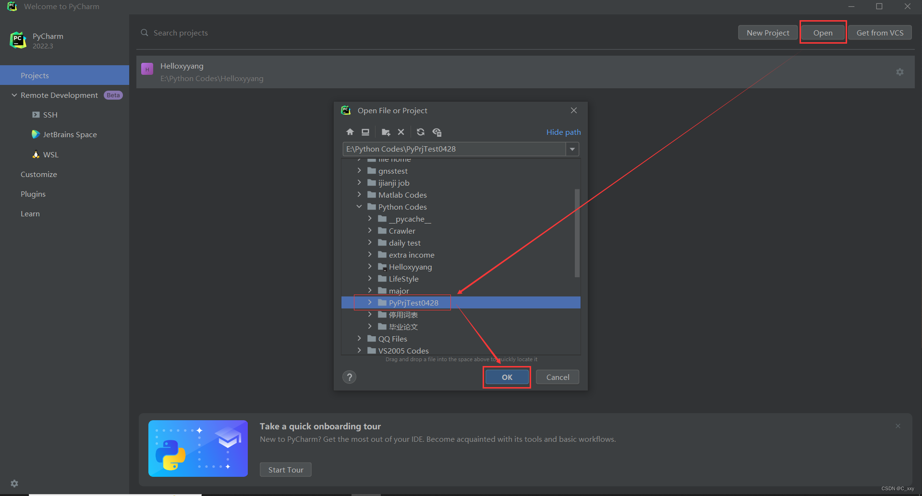The height and width of the screenshot is (496, 922).
Task: Refresh the file tree in dialog
Action: (421, 132)
